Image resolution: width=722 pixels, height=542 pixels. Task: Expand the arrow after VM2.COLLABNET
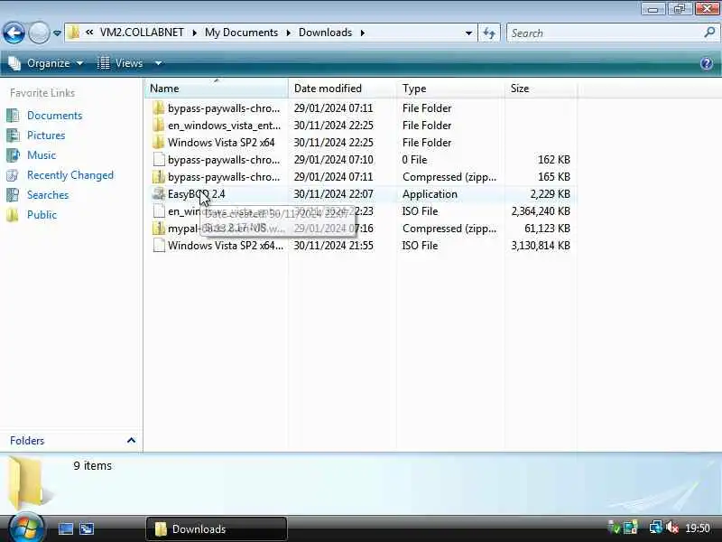[x=195, y=33]
